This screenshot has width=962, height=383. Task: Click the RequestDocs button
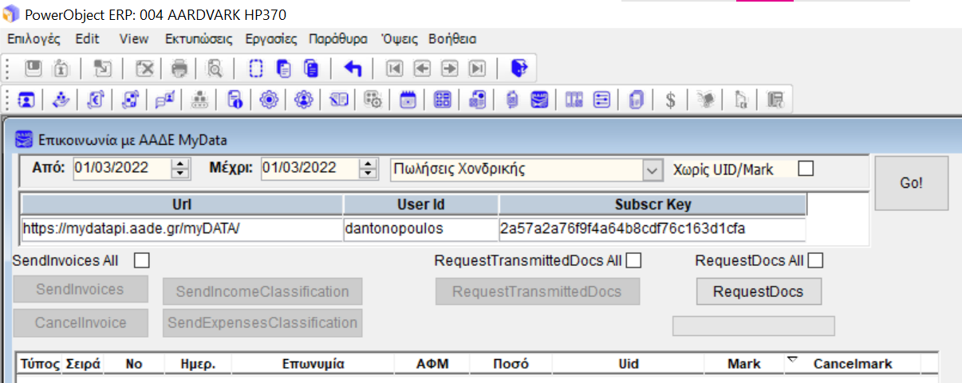(758, 291)
